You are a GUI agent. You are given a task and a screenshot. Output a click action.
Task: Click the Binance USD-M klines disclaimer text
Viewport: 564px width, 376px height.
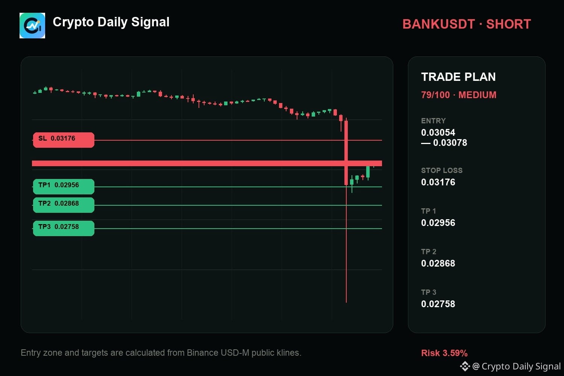[x=161, y=353]
